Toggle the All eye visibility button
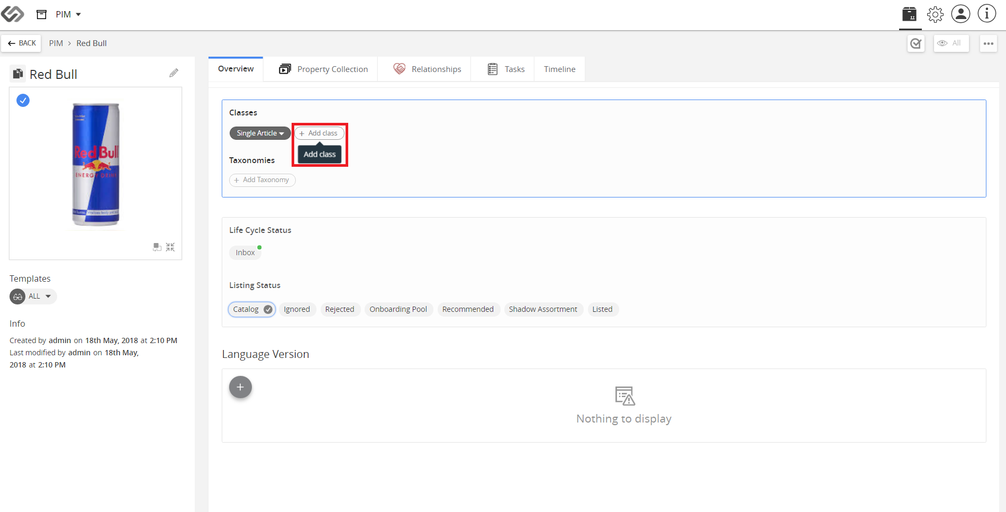1006x512 pixels. [951, 43]
